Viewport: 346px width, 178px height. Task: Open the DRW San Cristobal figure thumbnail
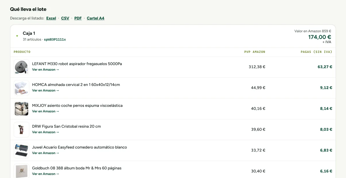[22, 129]
